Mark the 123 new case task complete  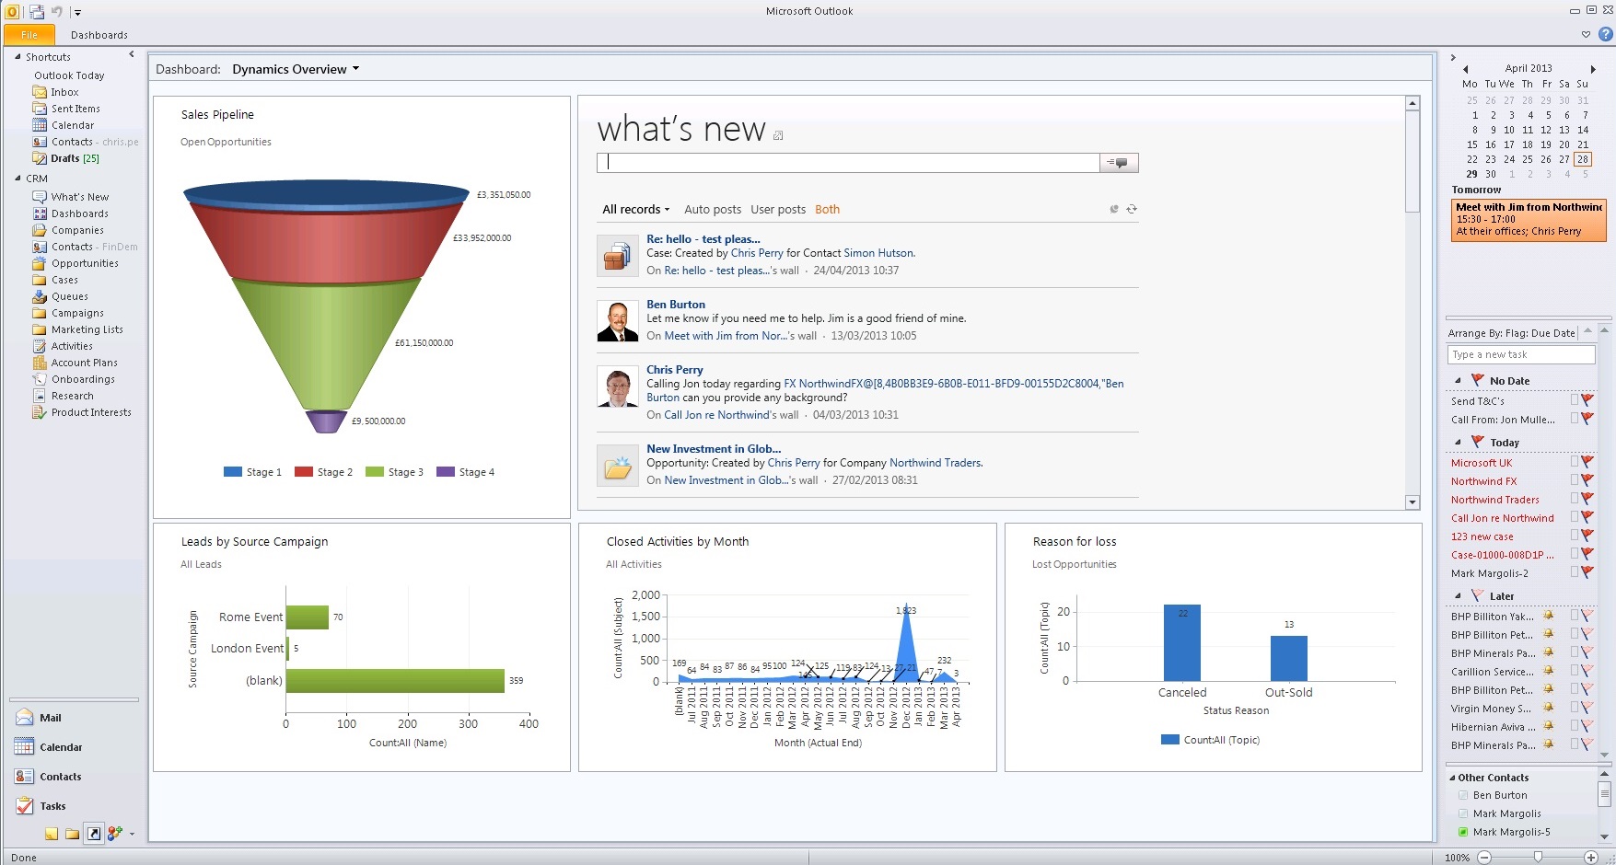coord(1574,536)
